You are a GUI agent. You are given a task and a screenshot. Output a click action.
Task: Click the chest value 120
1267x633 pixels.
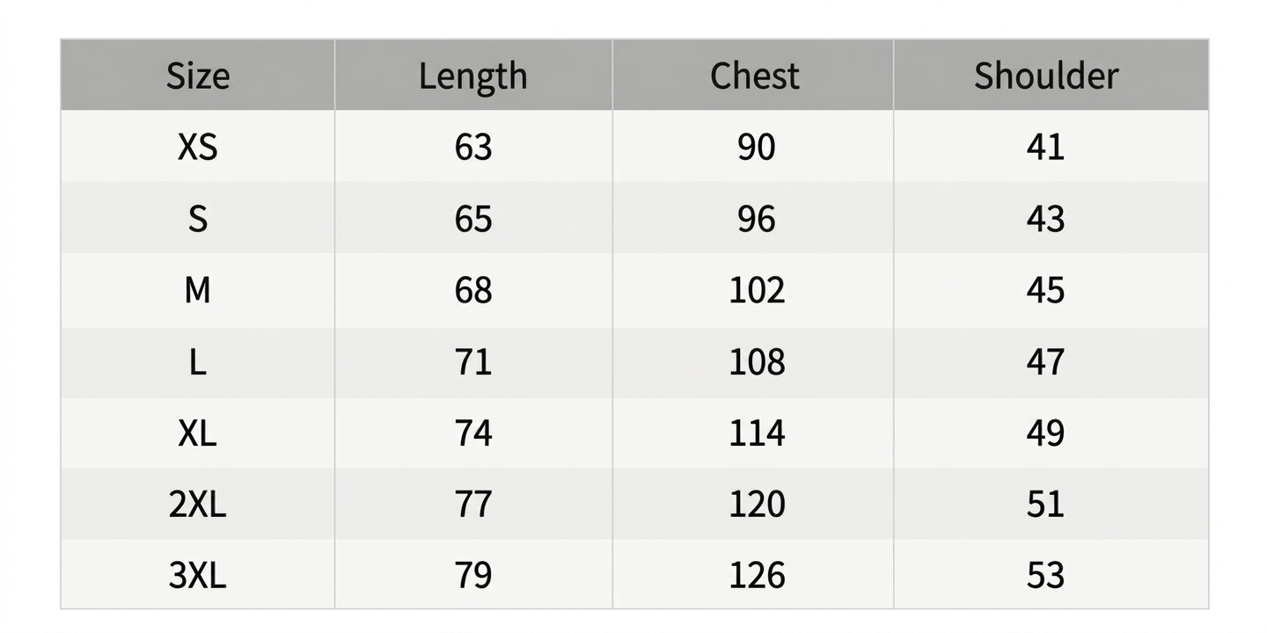[x=757, y=505]
